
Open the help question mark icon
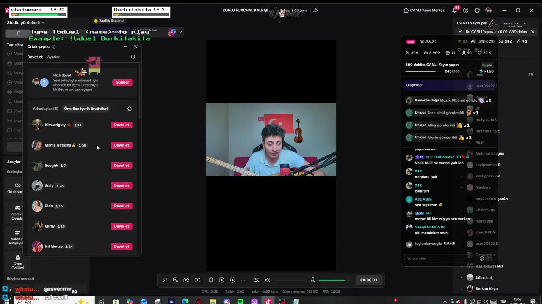466,10
